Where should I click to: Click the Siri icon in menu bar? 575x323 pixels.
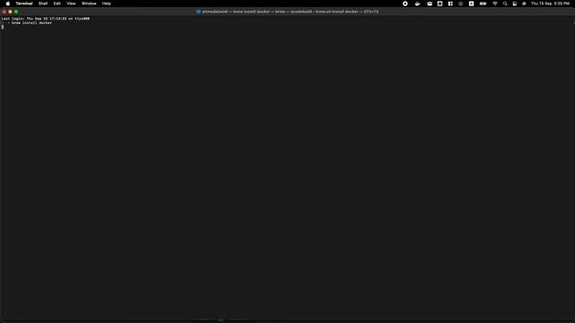tap(524, 4)
